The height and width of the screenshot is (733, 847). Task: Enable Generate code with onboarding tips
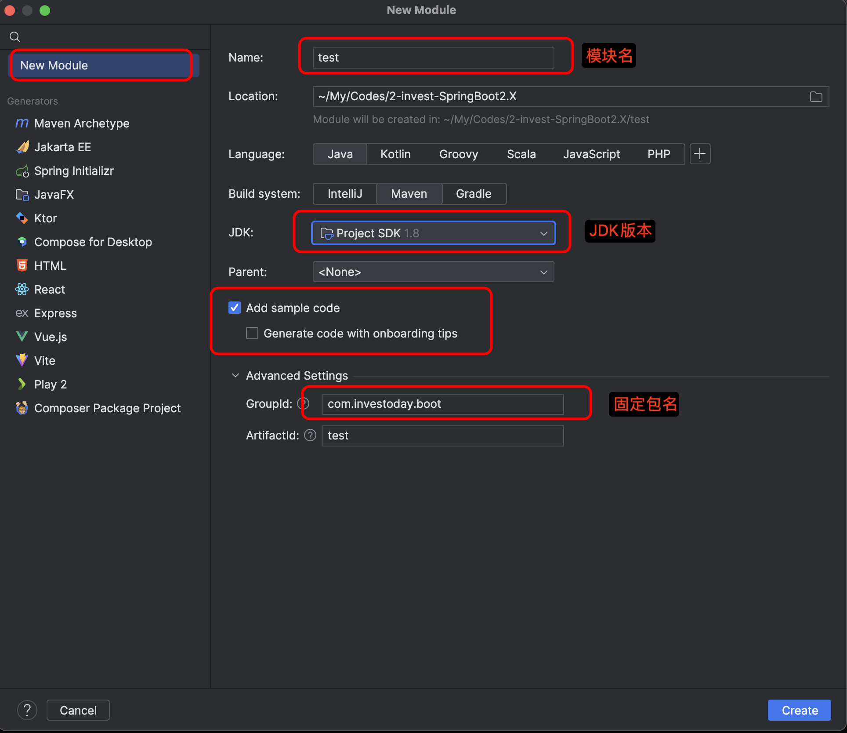252,334
